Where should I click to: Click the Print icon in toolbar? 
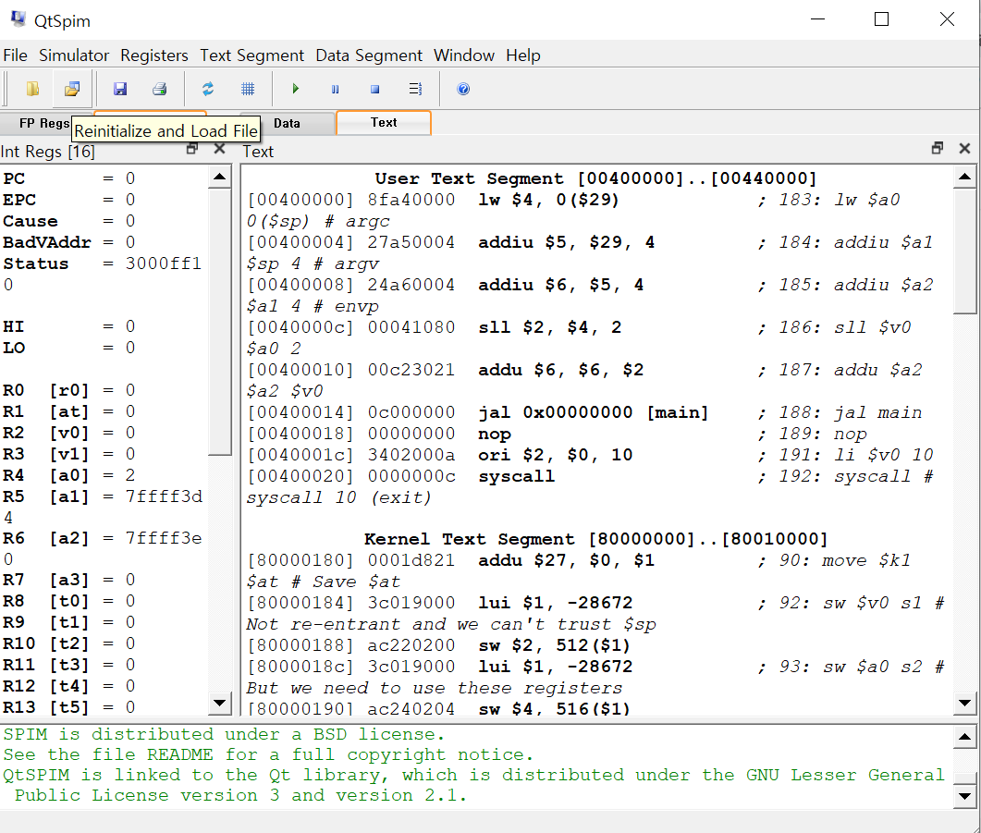pos(160,89)
